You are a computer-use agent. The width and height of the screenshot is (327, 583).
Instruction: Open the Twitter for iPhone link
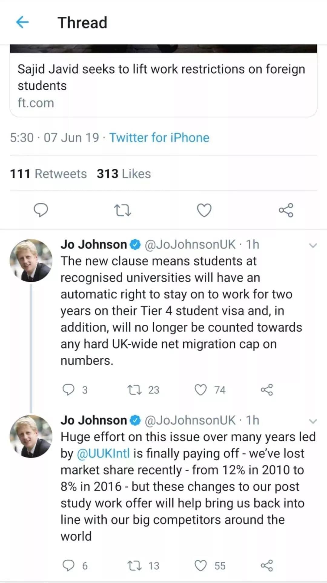[159, 137]
